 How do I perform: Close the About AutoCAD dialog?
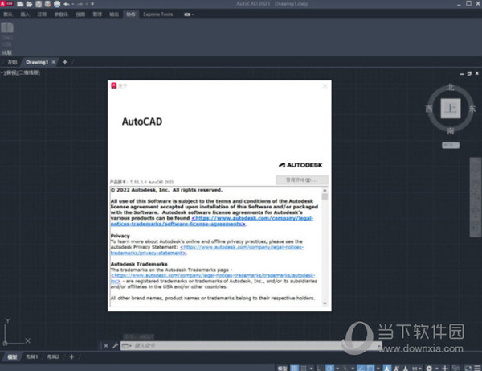(x=325, y=86)
